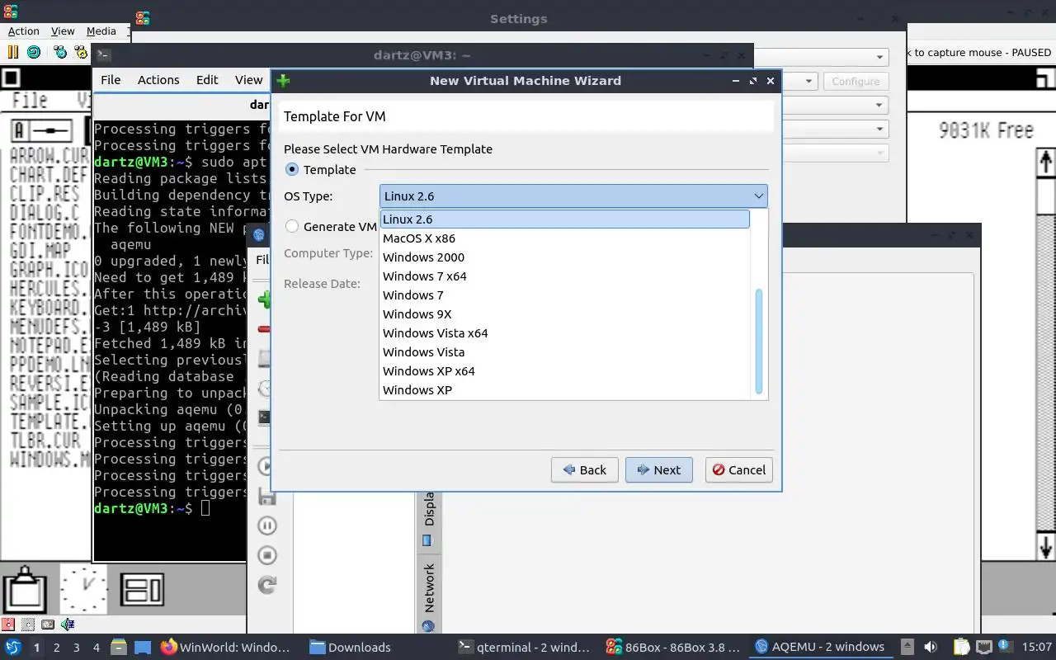Switch to workspace 3 in the pager

point(77,648)
